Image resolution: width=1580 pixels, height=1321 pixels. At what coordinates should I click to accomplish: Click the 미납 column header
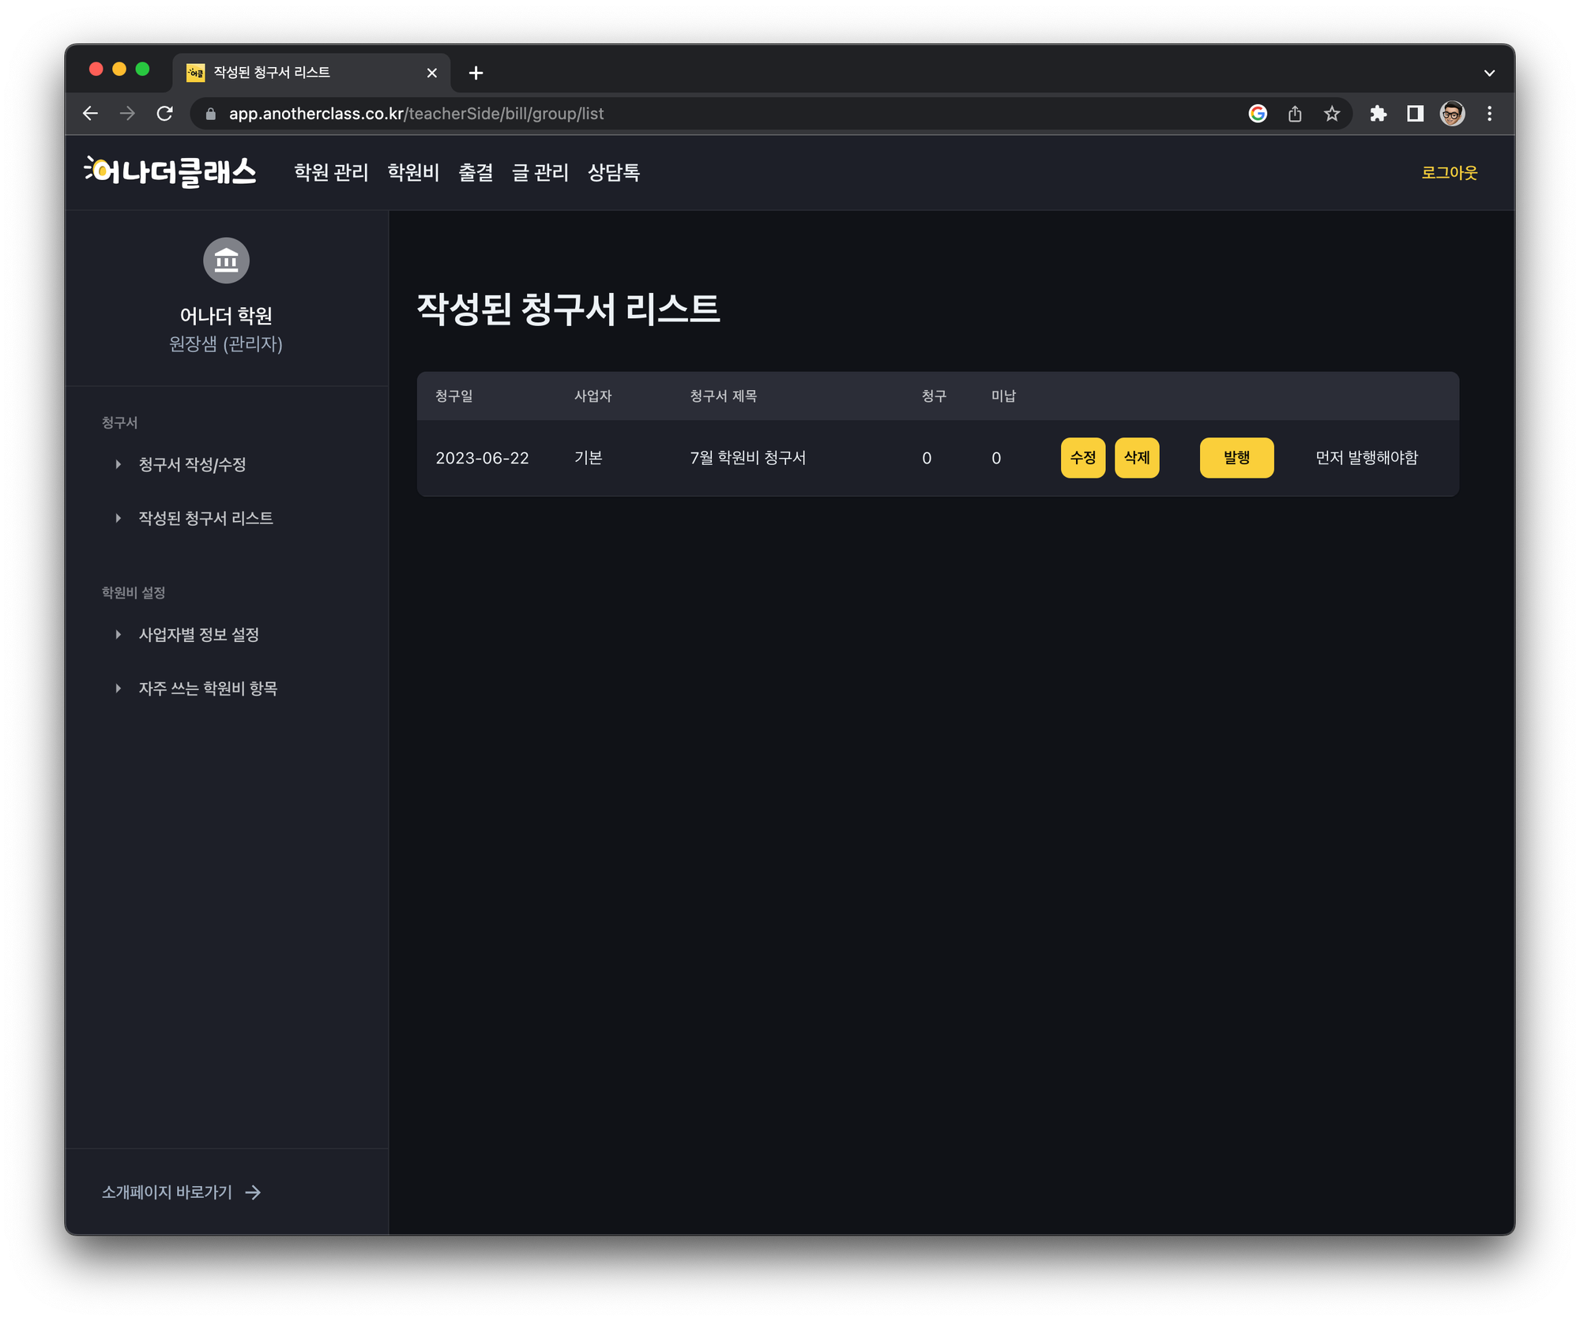[x=1003, y=396]
